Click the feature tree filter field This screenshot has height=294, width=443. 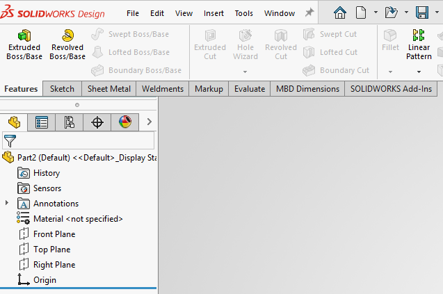coord(79,140)
